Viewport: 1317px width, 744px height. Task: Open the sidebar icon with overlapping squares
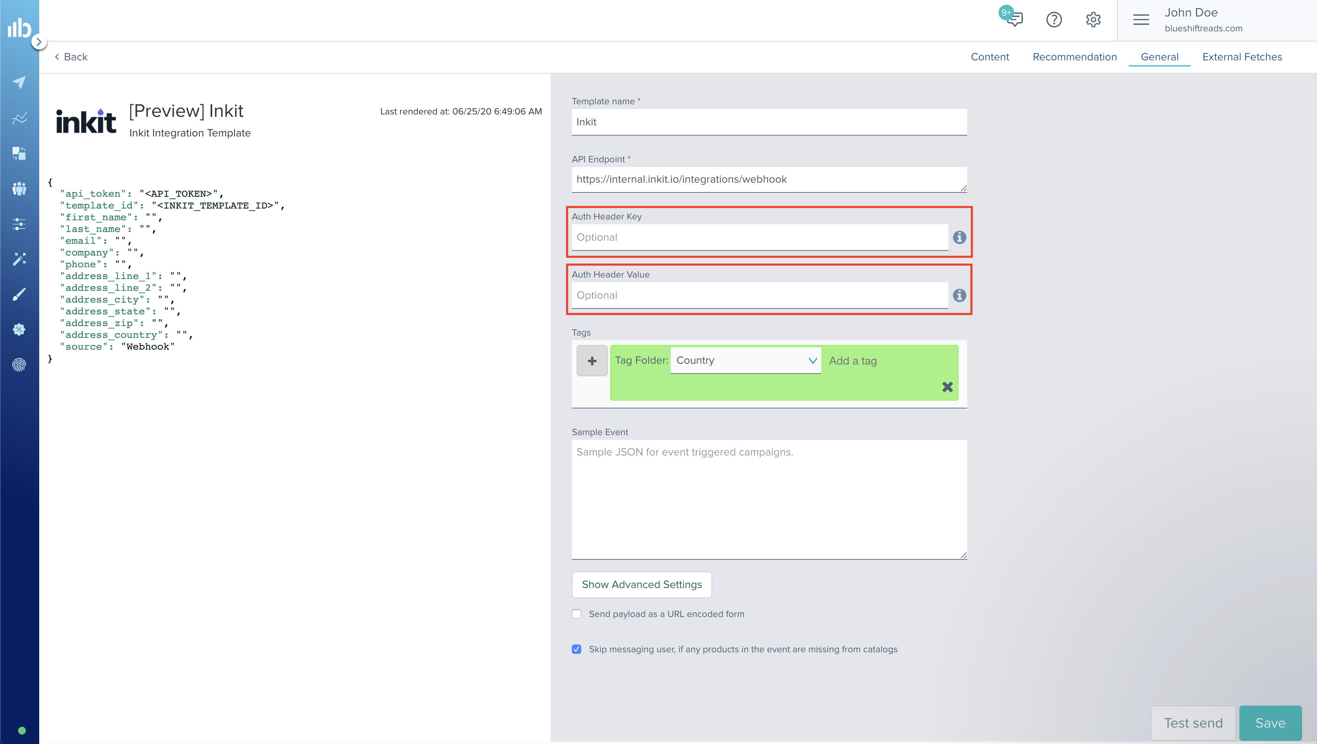click(19, 153)
